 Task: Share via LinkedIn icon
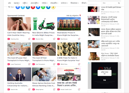tap(28, 7)
